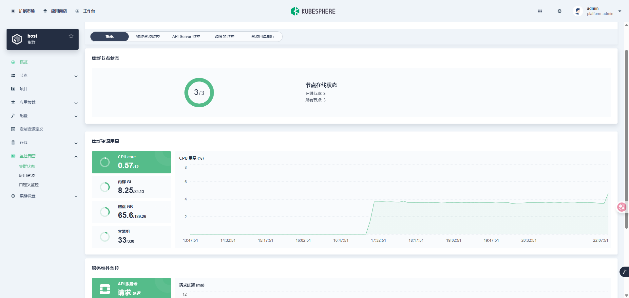Click the grid apps icon in header
Image resolution: width=629 pixels, height=298 pixels.
(540, 11)
